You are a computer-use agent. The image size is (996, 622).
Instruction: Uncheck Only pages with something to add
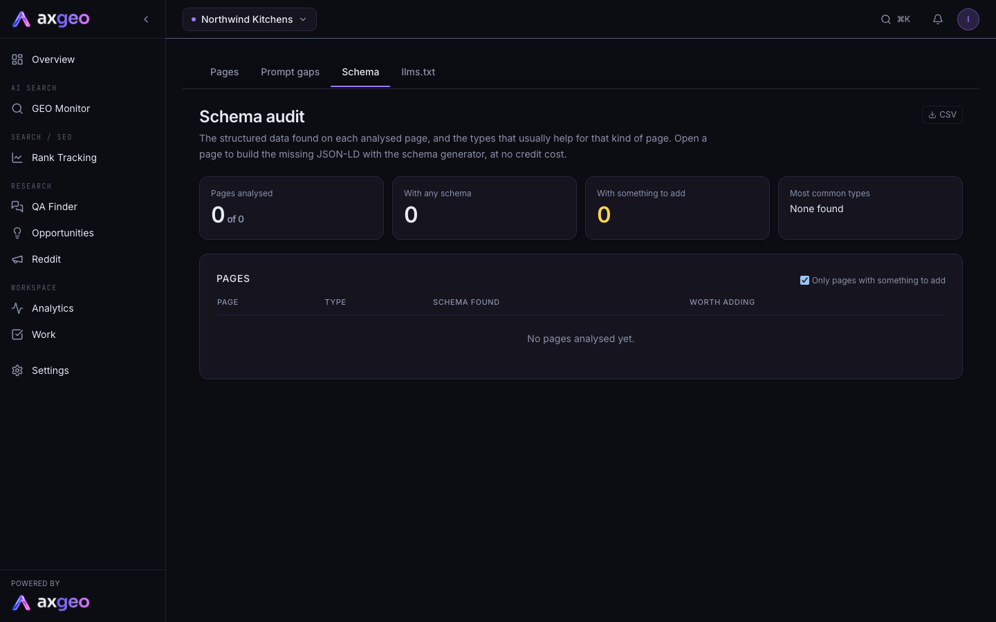(804, 281)
